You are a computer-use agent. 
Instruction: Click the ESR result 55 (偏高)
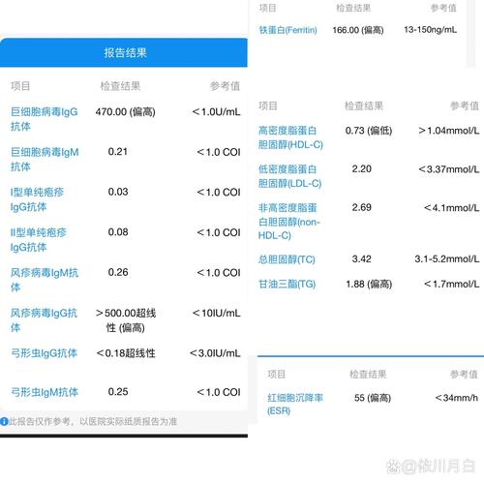click(x=373, y=398)
